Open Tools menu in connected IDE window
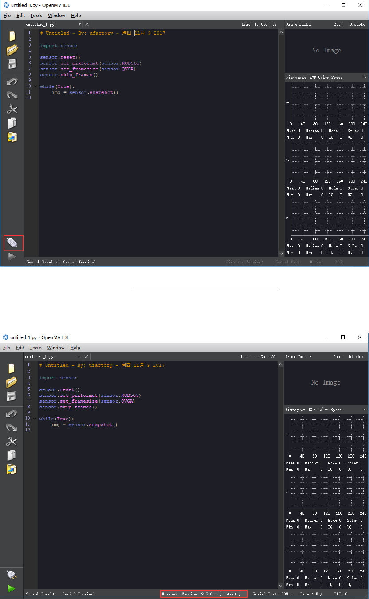The width and height of the screenshot is (369, 599). (x=35, y=348)
